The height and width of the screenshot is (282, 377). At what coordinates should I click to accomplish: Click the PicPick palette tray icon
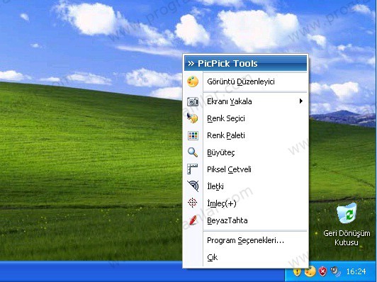coord(310,271)
